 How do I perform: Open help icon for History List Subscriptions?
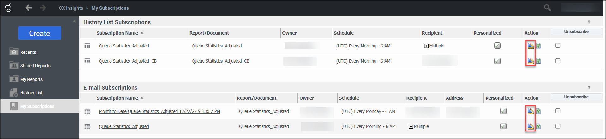589,22
